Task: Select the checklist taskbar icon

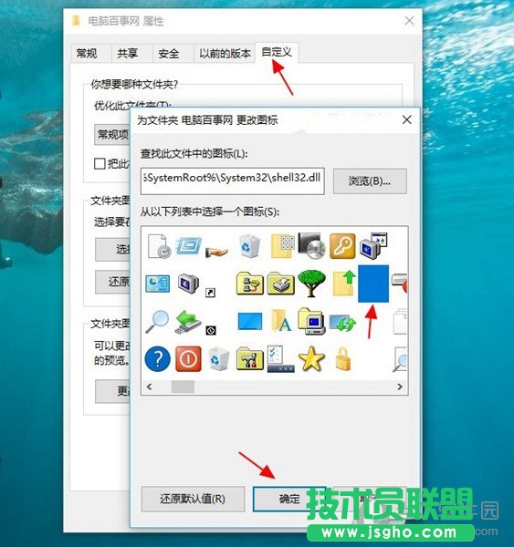Action: tap(280, 358)
